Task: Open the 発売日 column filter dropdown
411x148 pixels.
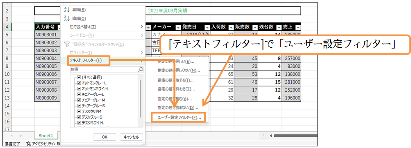Action: [207, 27]
